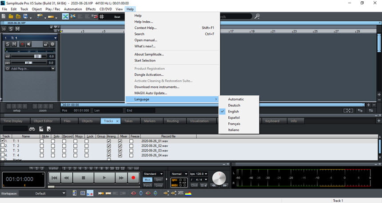Click the red eye-shaped icon in bottom toolbar
Viewport: 382px width, 203px height.
[134, 193]
